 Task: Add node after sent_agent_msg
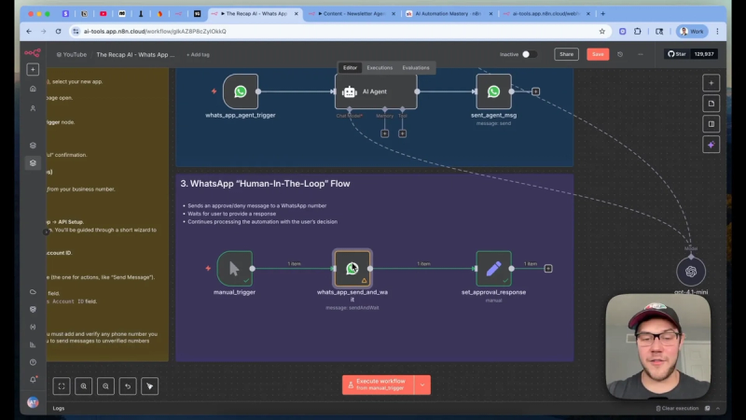535,91
